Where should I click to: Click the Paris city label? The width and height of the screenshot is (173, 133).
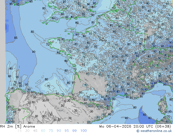pos(103,40)
